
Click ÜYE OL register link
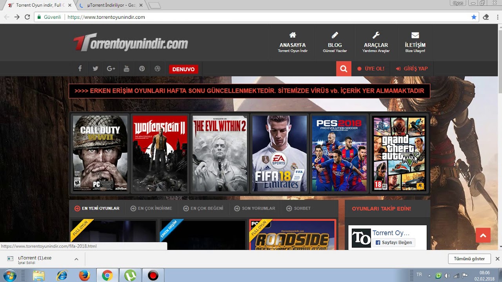point(371,69)
